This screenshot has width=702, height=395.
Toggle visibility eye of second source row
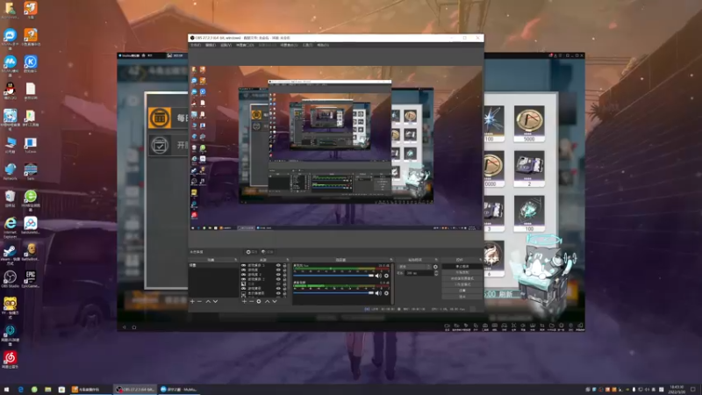[278, 270]
